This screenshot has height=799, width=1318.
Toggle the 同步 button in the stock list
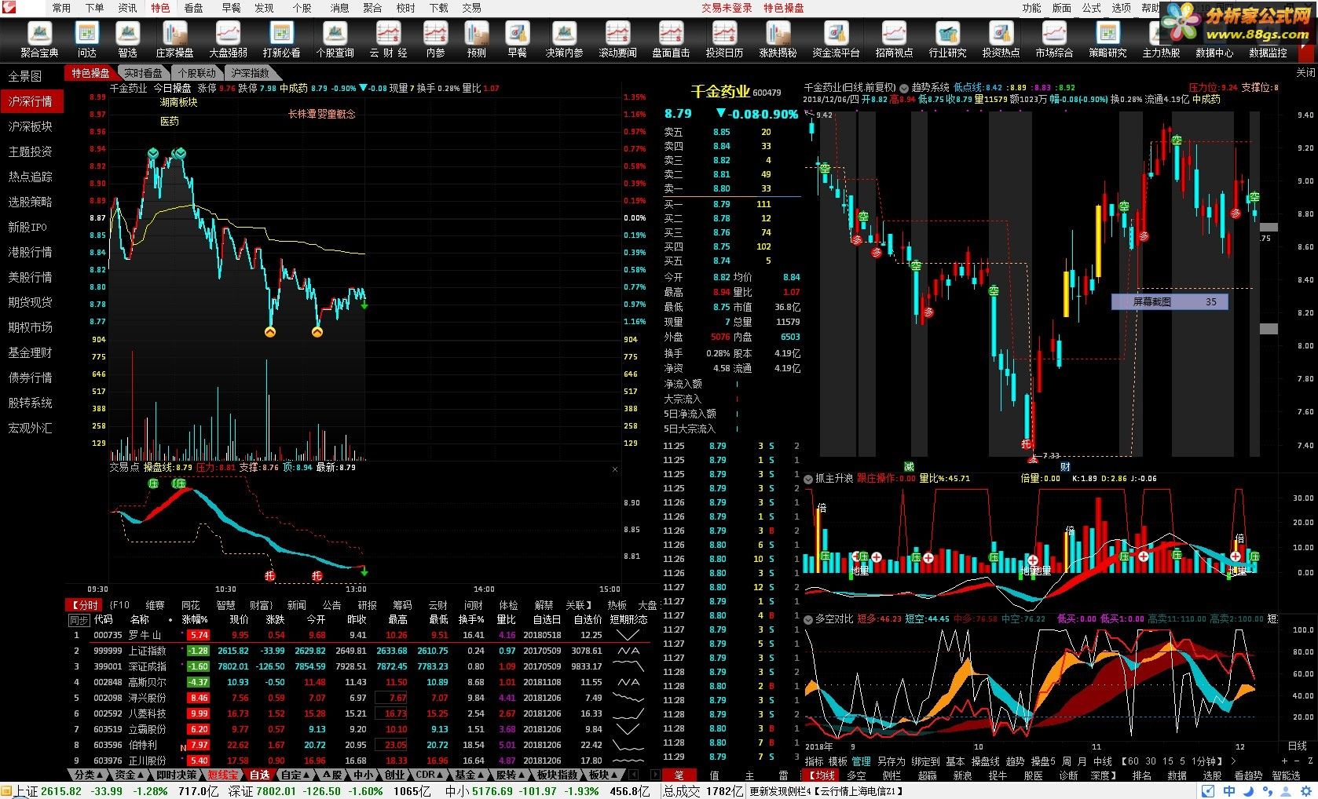(x=79, y=620)
